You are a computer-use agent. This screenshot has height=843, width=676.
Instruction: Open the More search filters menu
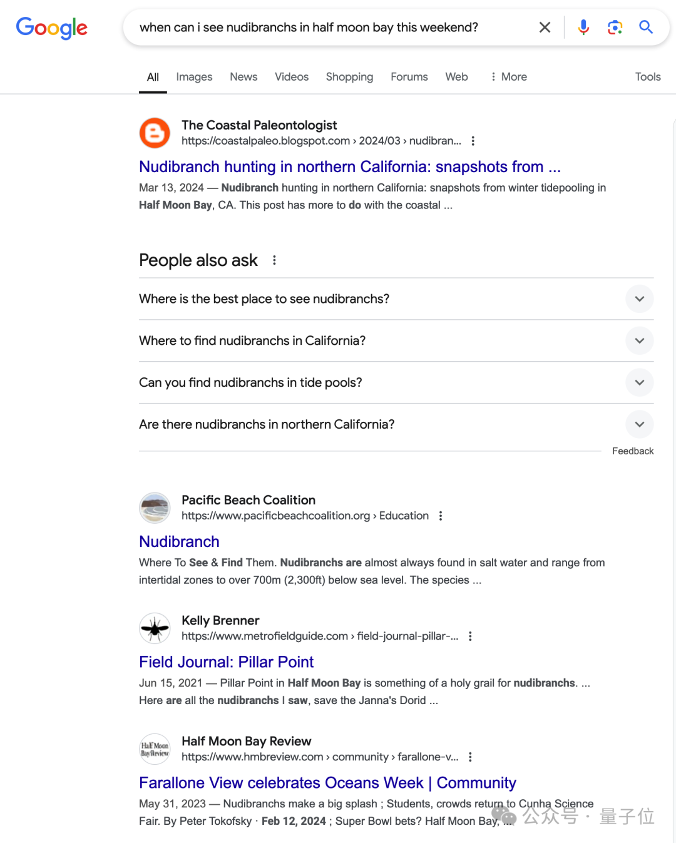point(508,77)
